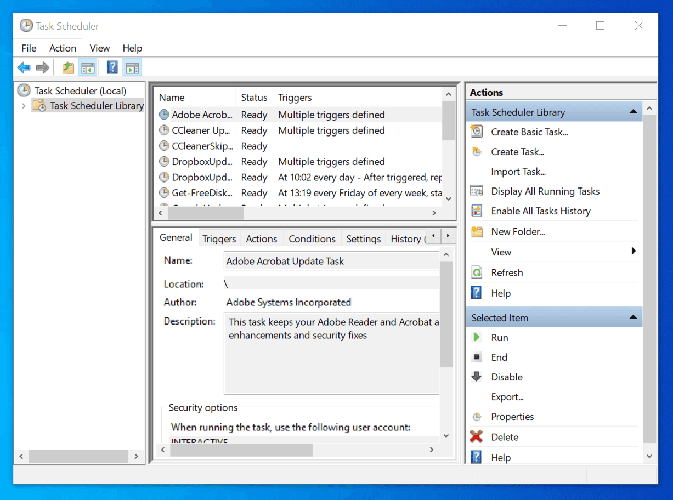This screenshot has height=500, width=673.
Task: Click the End stop icon
Action: pos(477,357)
